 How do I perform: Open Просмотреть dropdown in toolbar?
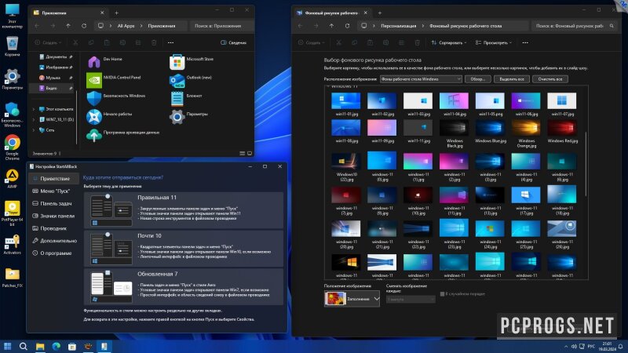pos(494,42)
